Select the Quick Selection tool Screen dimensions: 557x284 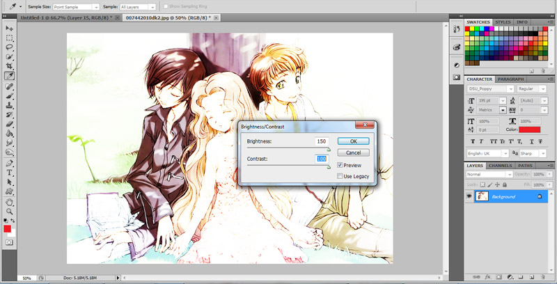(x=9, y=57)
